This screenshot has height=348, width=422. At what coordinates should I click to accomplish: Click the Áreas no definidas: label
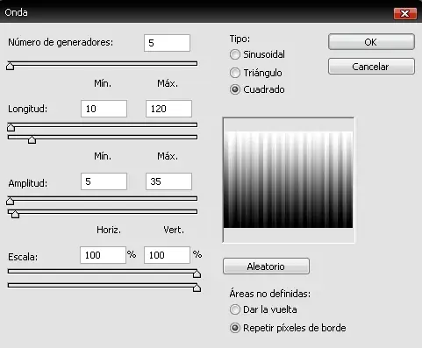[270, 294]
